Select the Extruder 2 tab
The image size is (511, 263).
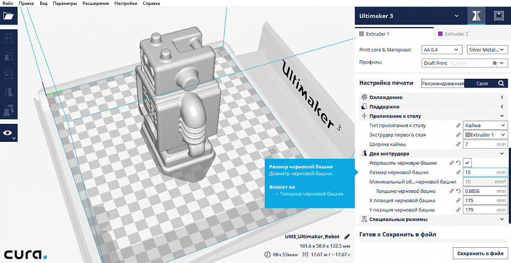coord(472,34)
